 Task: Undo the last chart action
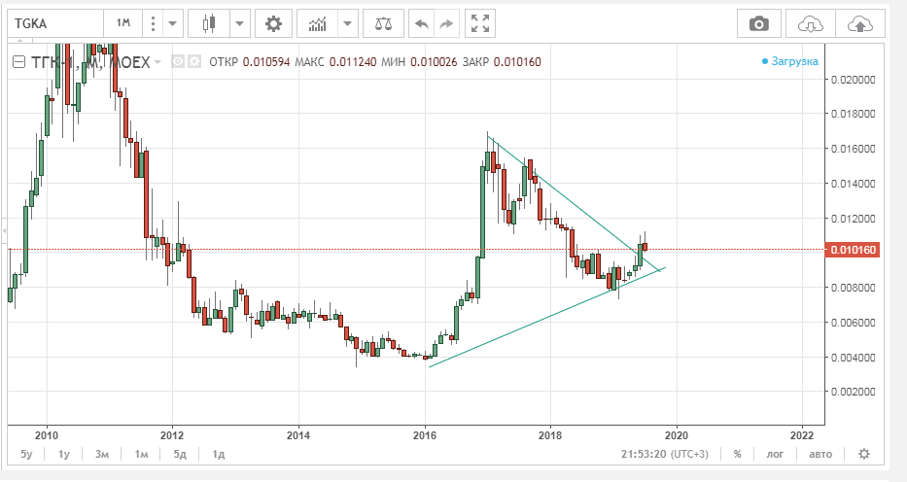422,23
